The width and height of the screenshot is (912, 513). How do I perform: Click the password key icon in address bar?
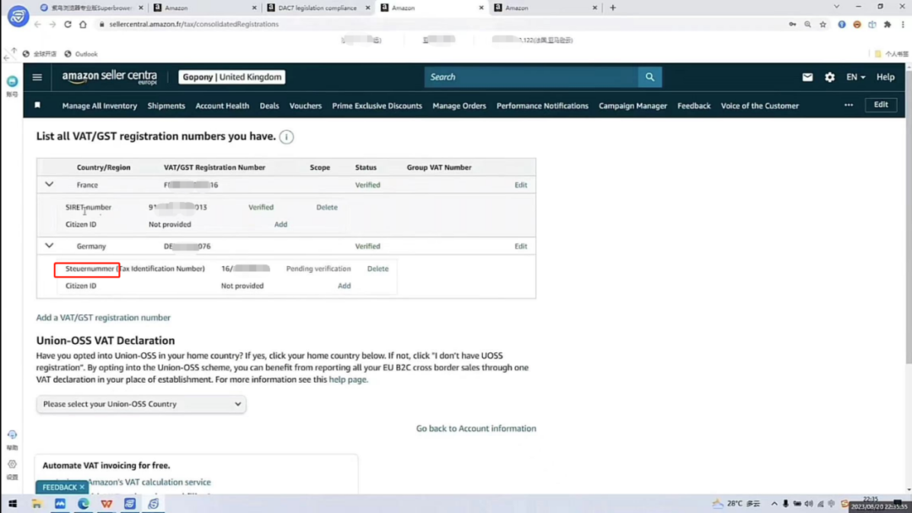(x=792, y=25)
